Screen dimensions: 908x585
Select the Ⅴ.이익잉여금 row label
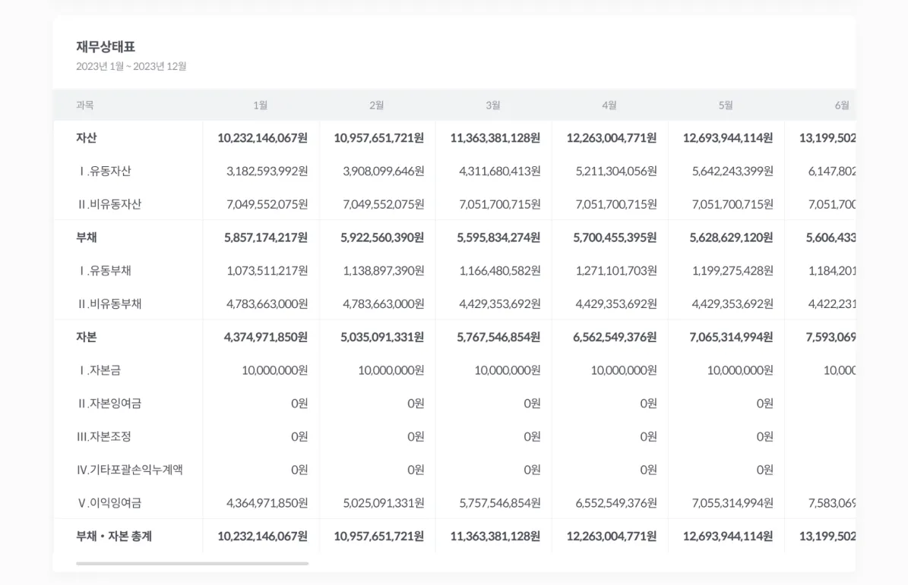109,503
